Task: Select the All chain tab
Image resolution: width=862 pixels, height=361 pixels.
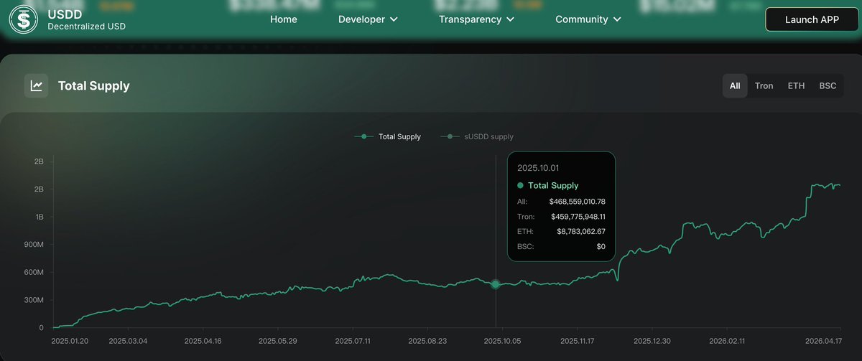Action: click(x=735, y=86)
